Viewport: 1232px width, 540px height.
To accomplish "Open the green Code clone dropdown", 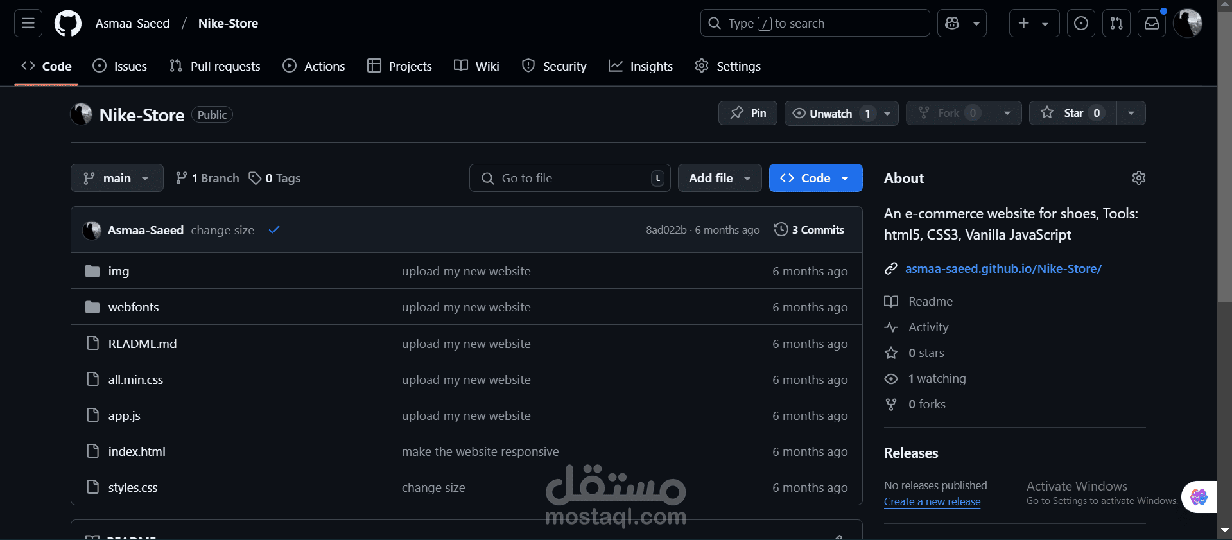I will click(x=815, y=178).
